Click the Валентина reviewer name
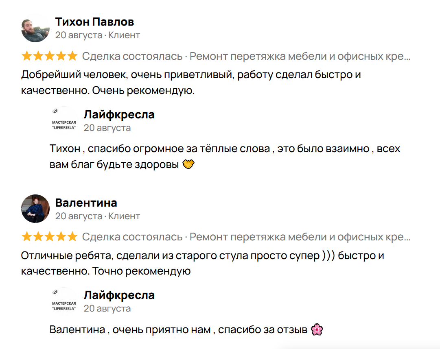The height and width of the screenshot is (349, 440). [86, 202]
